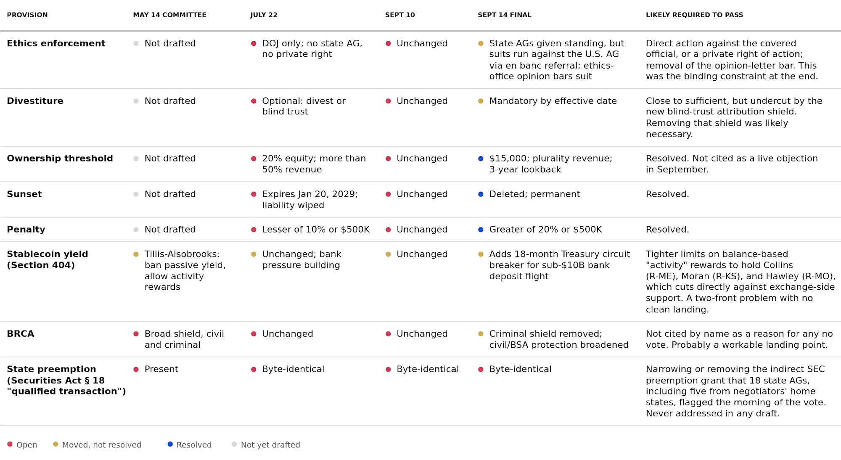Click the 'Stablecoin yield (Section 404)' row label
This screenshot has width=841, height=460.
pyautogui.click(x=48, y=259)
